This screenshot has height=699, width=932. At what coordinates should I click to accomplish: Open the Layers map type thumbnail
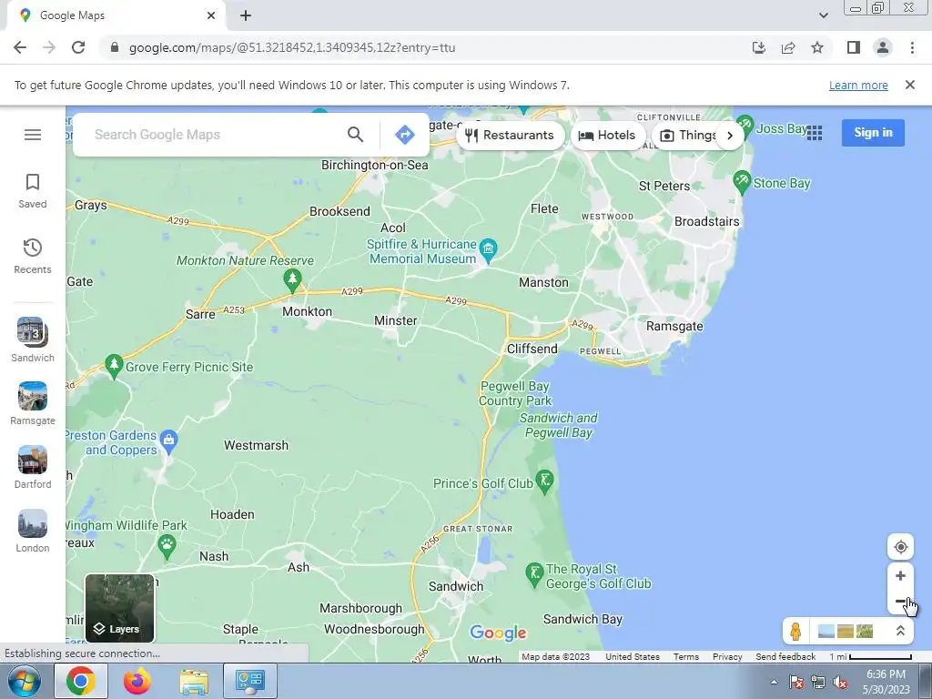[119, 608]
